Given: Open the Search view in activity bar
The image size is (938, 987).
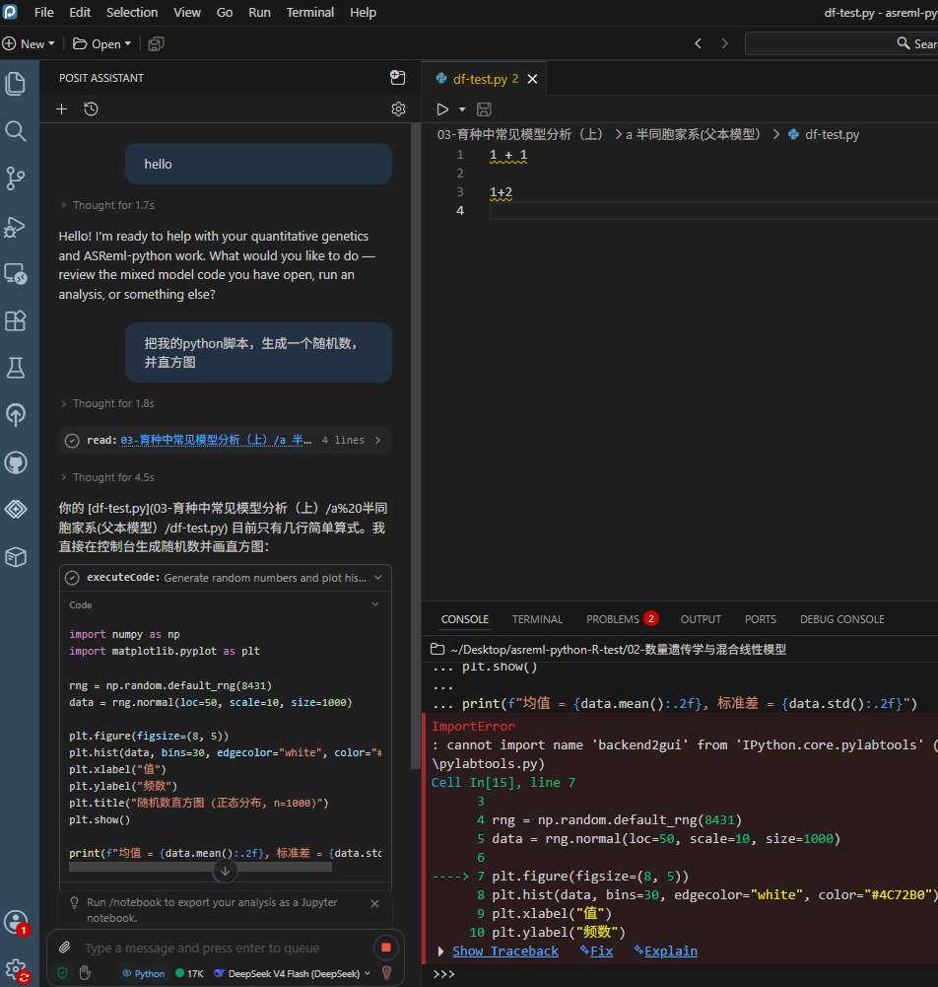Looking at the screenshot, I should pos(16,131).
